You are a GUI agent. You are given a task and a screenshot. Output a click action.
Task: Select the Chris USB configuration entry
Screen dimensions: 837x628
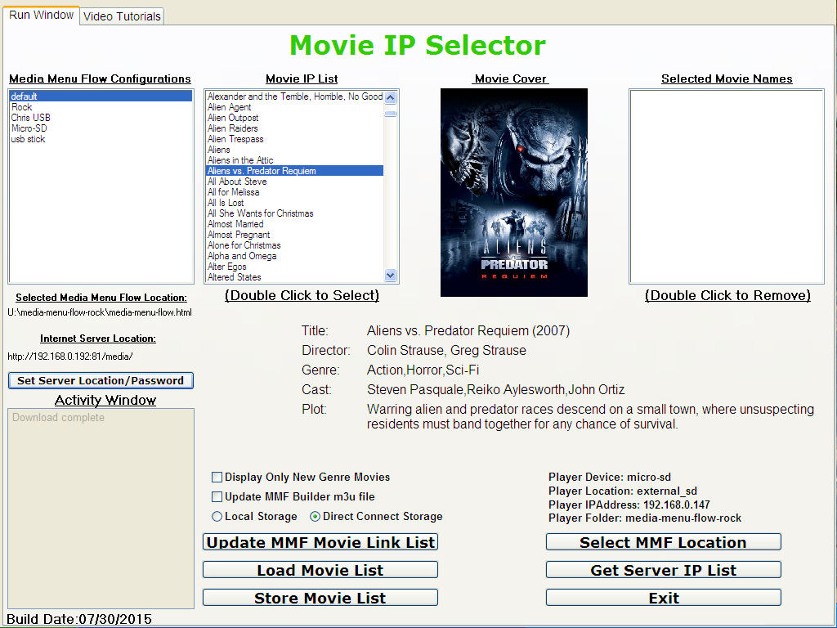click(101, 118)
